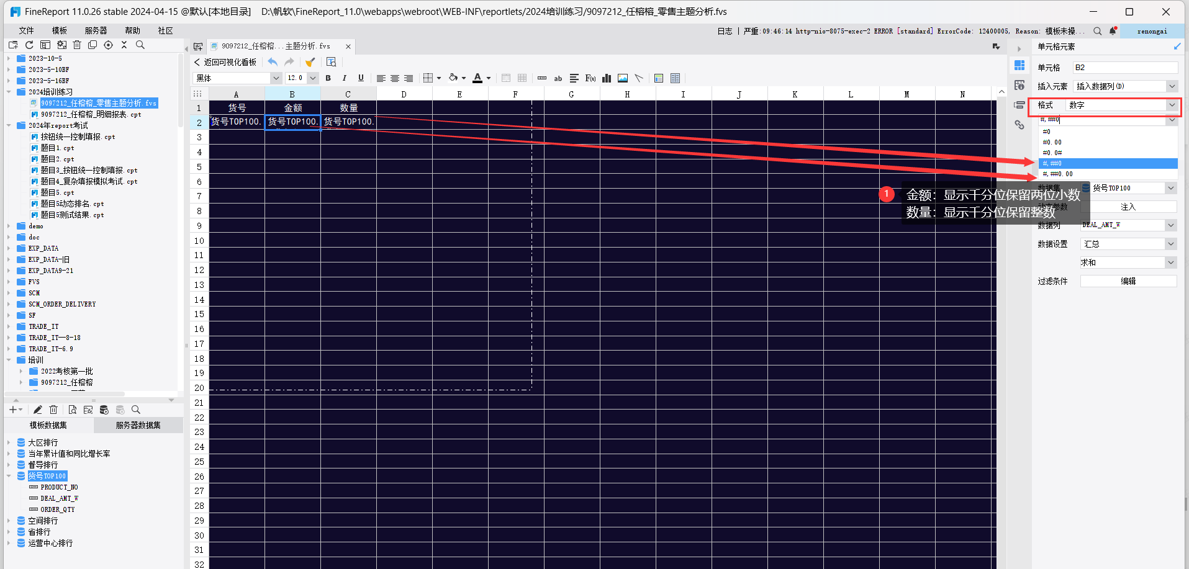Switch to 服务器数据集 tab

pos(138,425)
